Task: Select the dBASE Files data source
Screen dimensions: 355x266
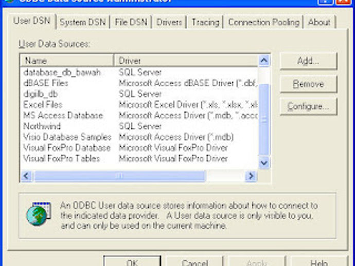Action: (x=46, y=83)
